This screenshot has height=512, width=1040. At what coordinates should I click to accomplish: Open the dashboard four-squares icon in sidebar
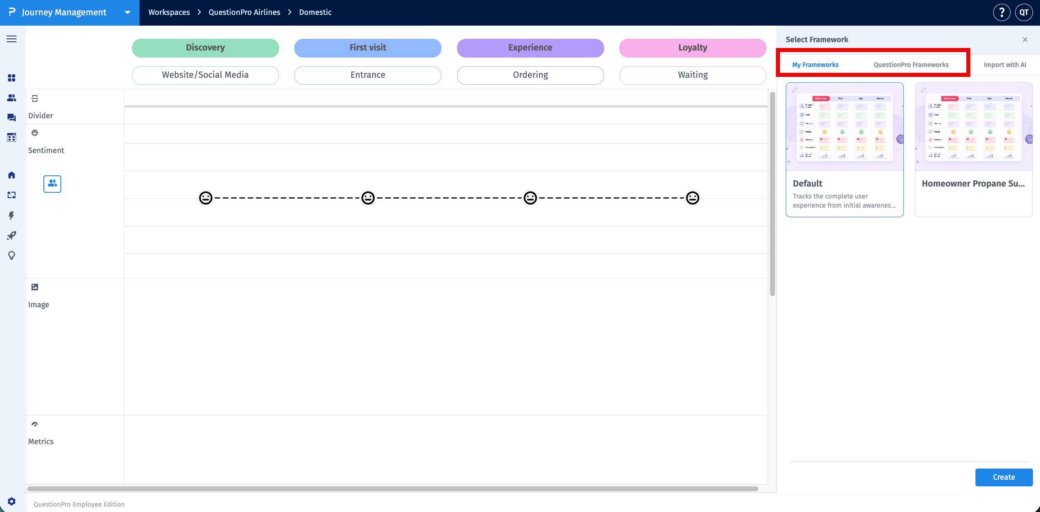[x=12, y=78]
